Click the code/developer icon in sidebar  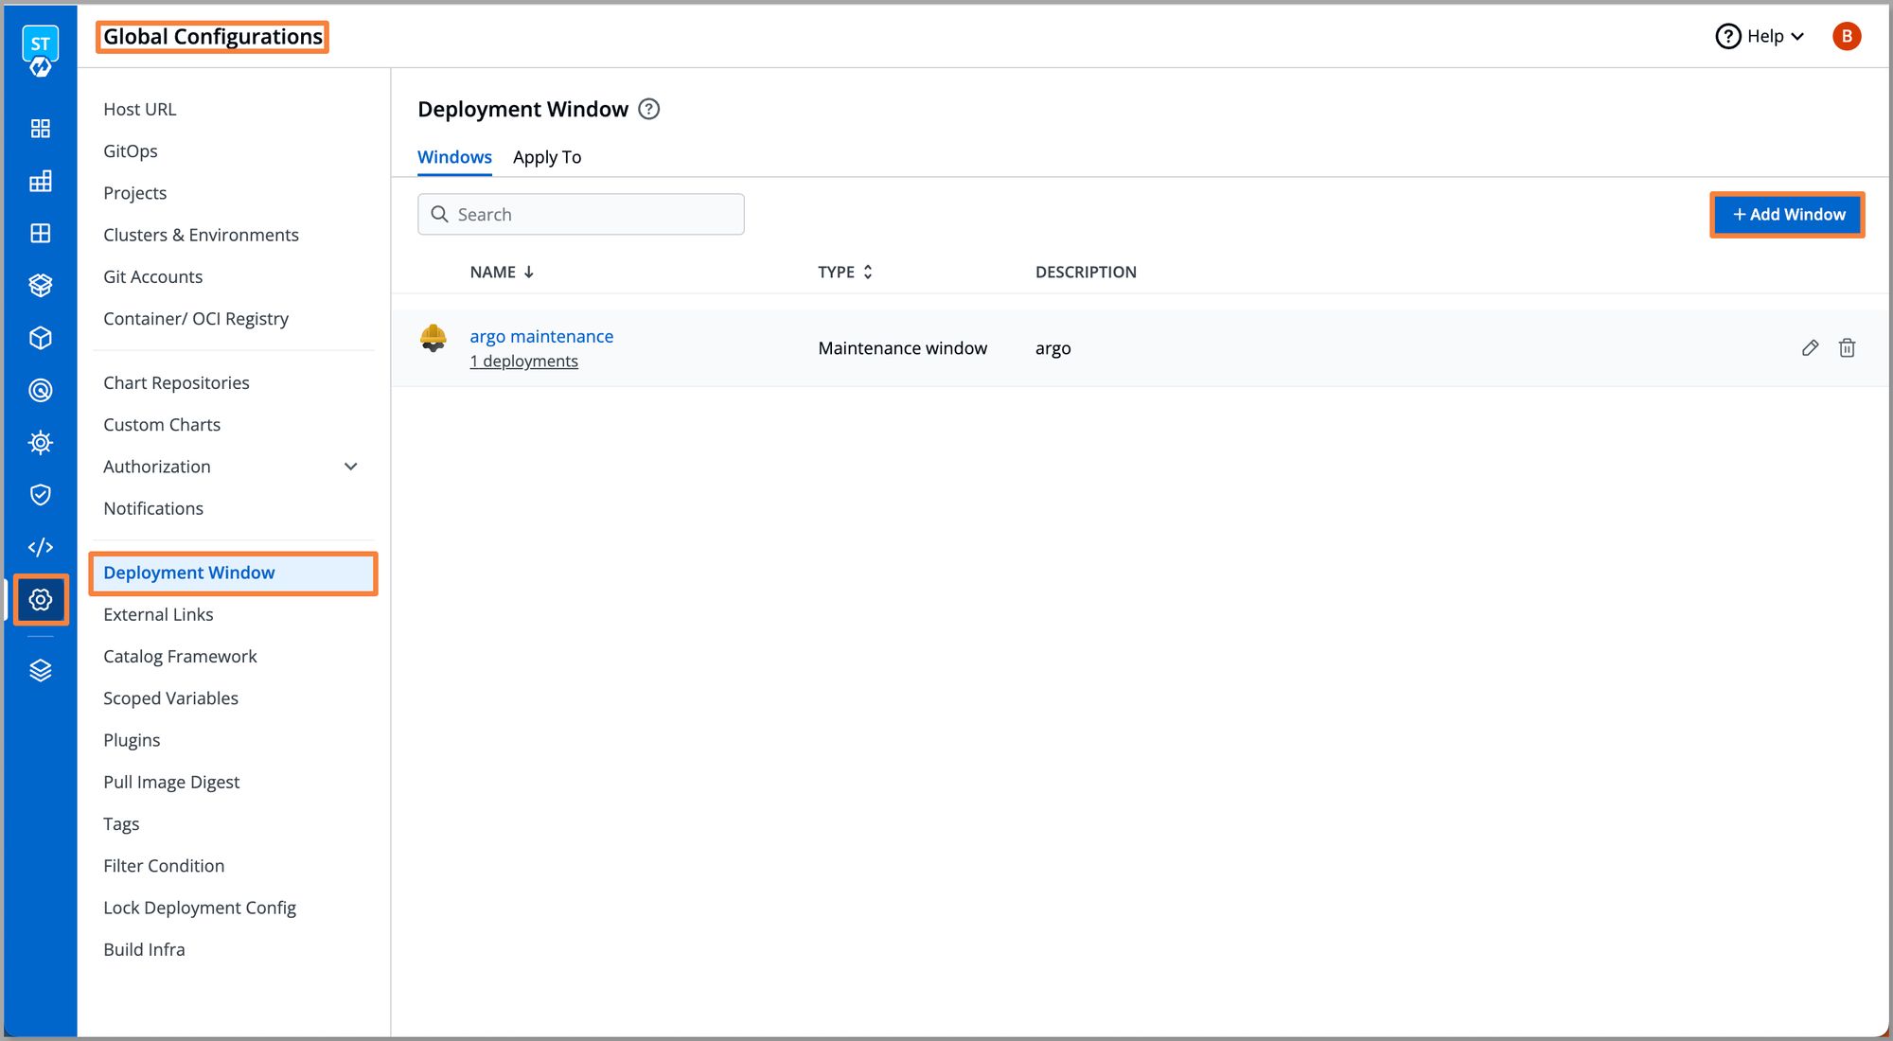(x=39, y=546)
